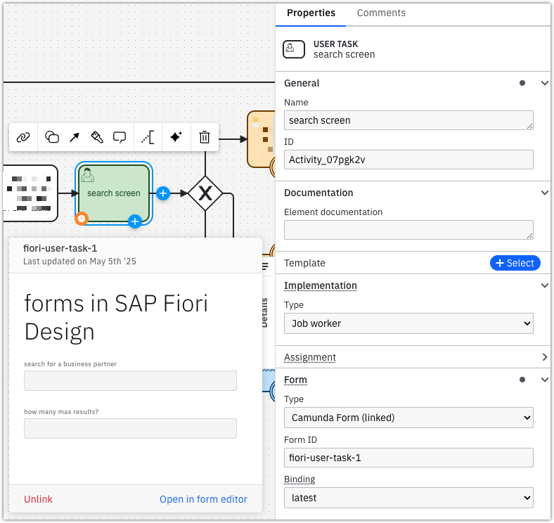This screenshot has height=523, width=554.
Task: Collapse the Implementation section chevron
Action: coord(544,285)
